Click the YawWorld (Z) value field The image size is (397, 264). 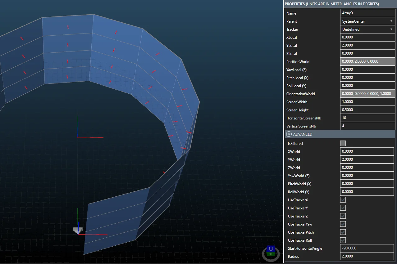[367, 176]
